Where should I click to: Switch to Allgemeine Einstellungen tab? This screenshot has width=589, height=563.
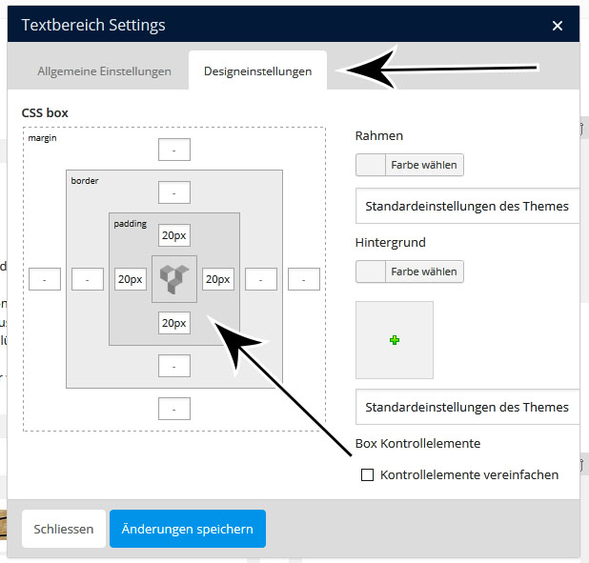click(x=104, y=71)
